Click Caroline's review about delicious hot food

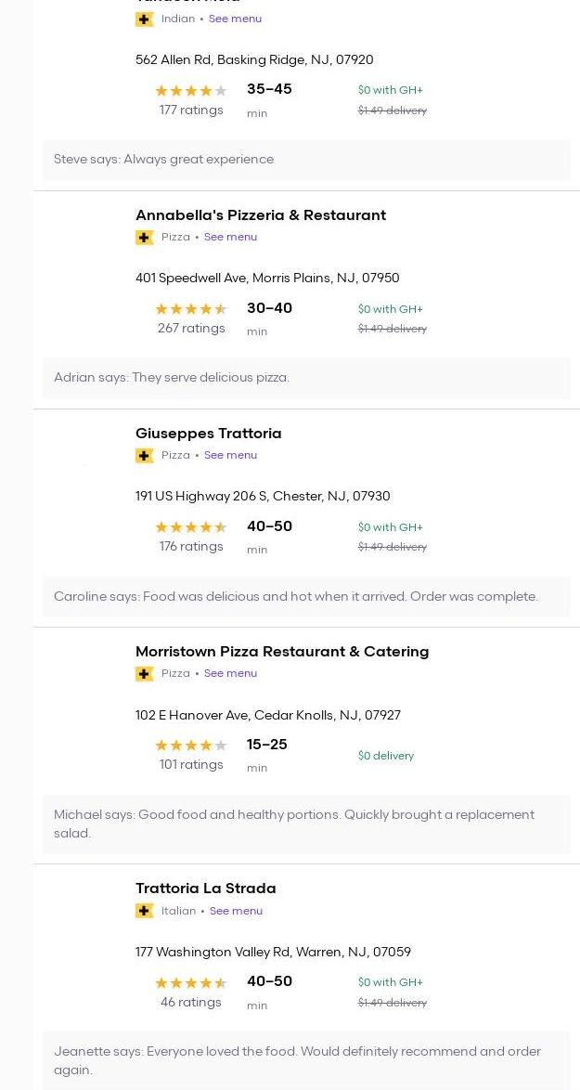296,597
